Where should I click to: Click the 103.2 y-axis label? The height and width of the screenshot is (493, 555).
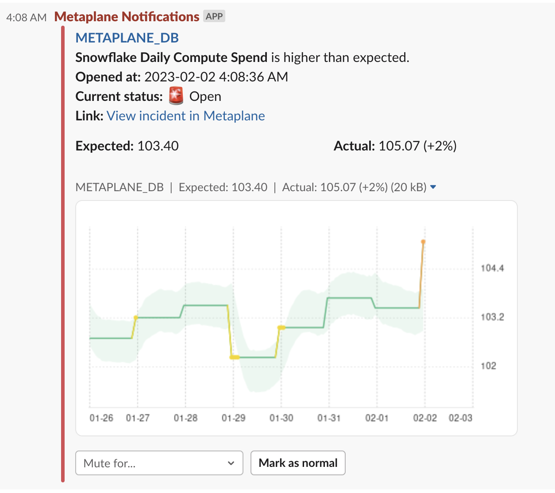(492, 317)
